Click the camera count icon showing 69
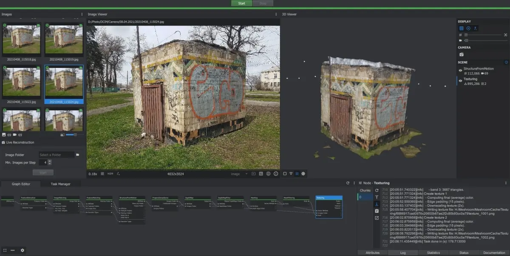This screenshot has height=256, width=510. pos(15,135)
